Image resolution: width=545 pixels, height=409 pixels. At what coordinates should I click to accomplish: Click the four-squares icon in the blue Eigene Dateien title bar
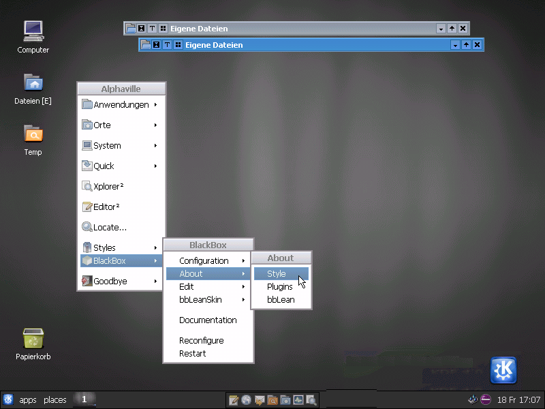[178, 45]
